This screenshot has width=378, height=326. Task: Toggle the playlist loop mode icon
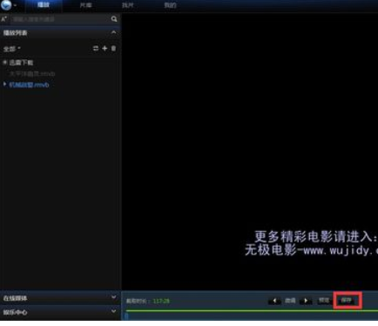[96, 49]
